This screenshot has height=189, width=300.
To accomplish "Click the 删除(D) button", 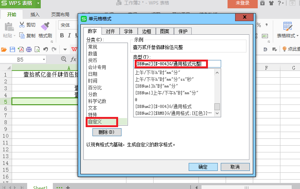I will coord(107,132).
